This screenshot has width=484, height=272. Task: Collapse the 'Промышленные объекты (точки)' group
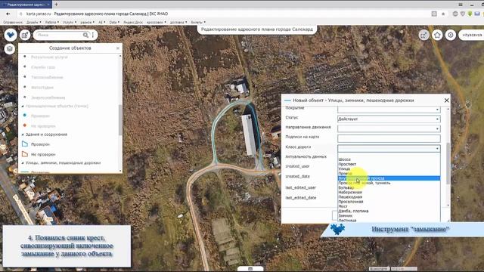point(23,106)
